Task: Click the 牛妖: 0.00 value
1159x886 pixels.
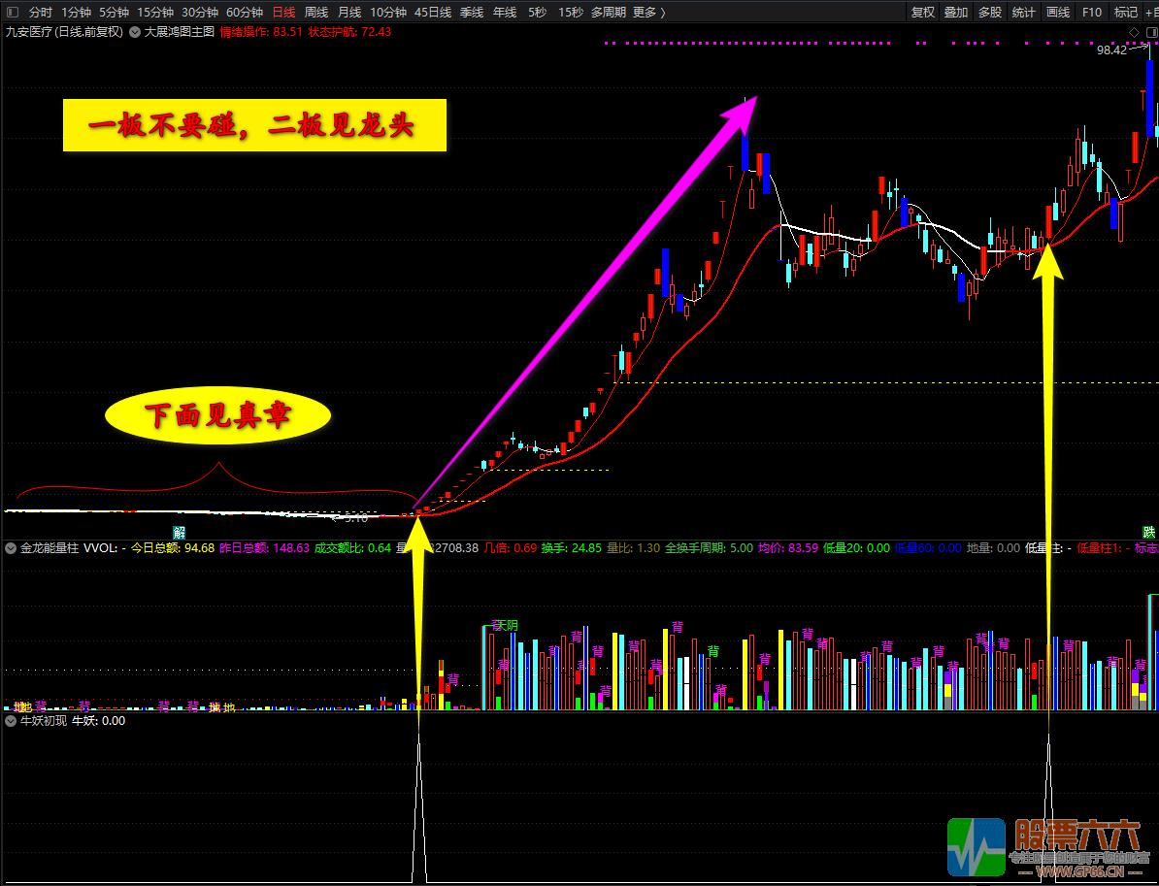Action: [98, 720]
